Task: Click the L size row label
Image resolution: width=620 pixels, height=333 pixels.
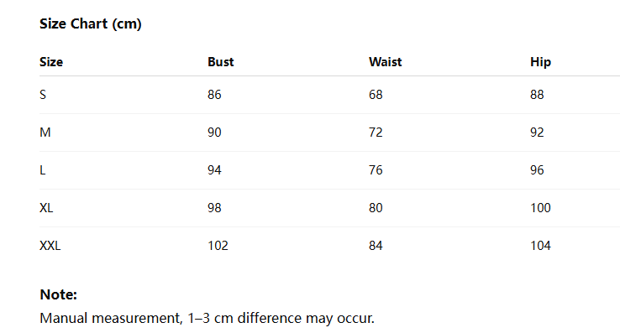Action: tap(42, 170)
